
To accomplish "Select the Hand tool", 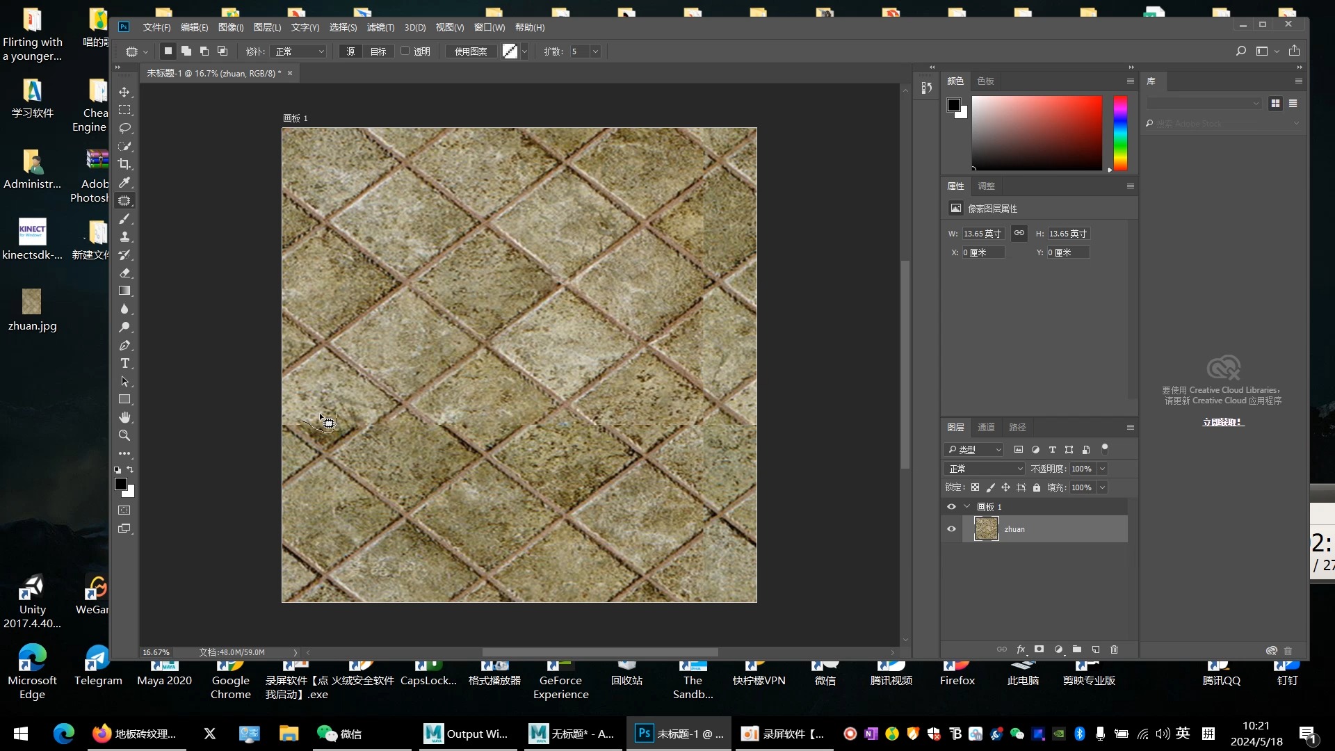I will [124, 417].
